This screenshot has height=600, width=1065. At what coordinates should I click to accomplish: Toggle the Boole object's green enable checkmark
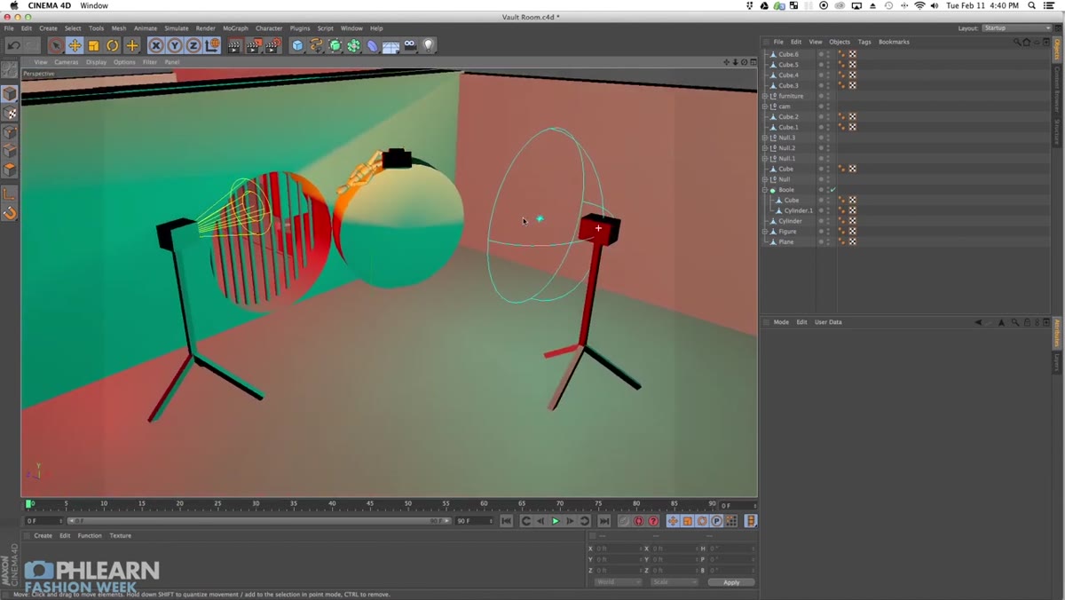coord(832,190)
